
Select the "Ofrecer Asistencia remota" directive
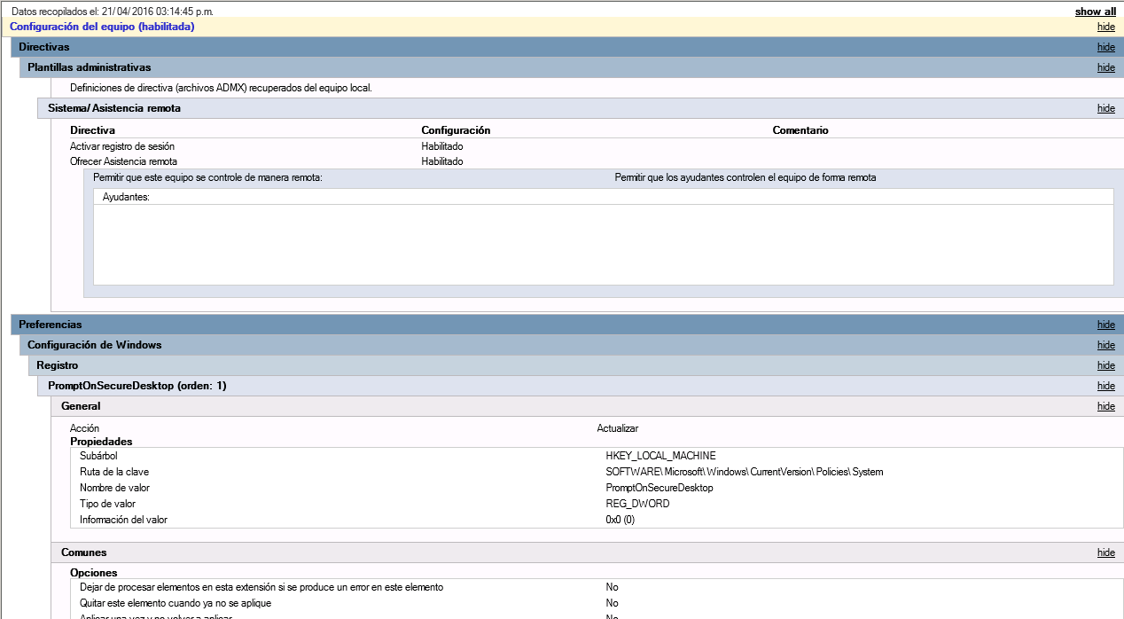click(x=123, y=161)
